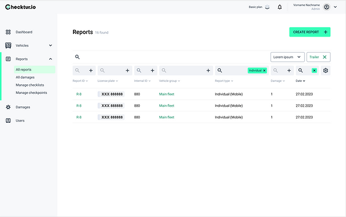Click the CREATE REPORT button
The width and height of the screenshot is (346, 217).
click(310, 32)
